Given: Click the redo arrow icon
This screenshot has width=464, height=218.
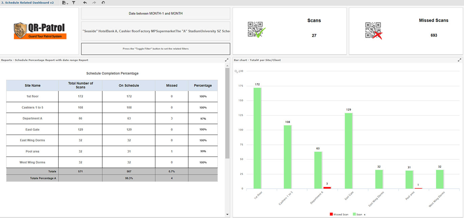Looking at the screenshot, I should [x=94, y=3].
